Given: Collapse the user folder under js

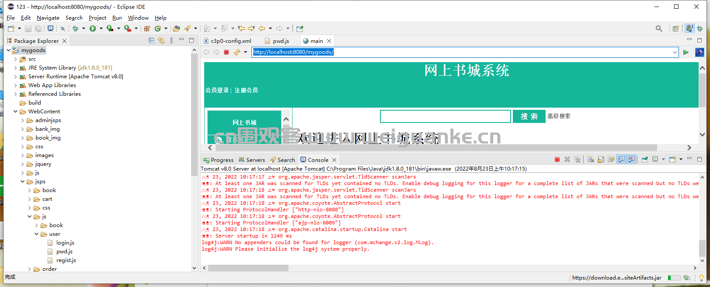Looking at the screenshot, I should point(37,234).
